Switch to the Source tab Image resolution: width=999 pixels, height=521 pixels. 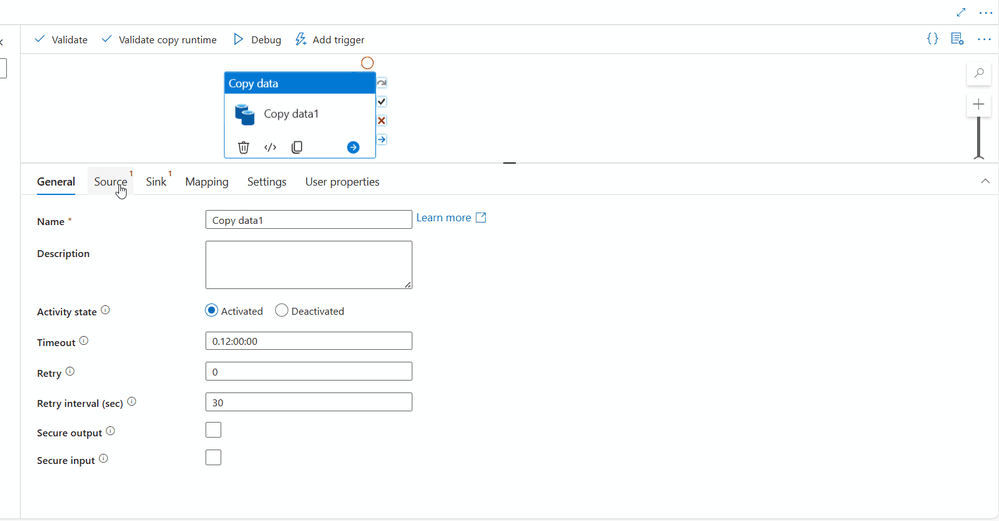point(110,182)
